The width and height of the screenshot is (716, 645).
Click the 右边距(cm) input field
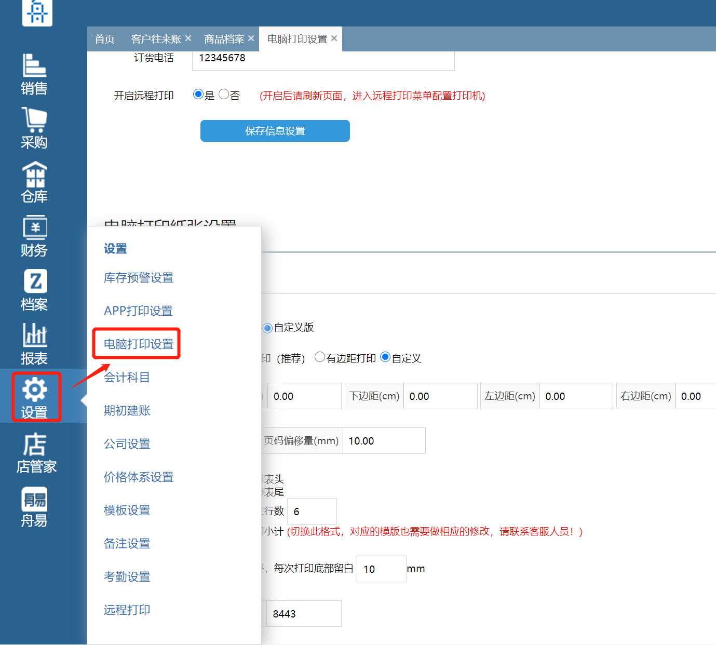point(695,396)
